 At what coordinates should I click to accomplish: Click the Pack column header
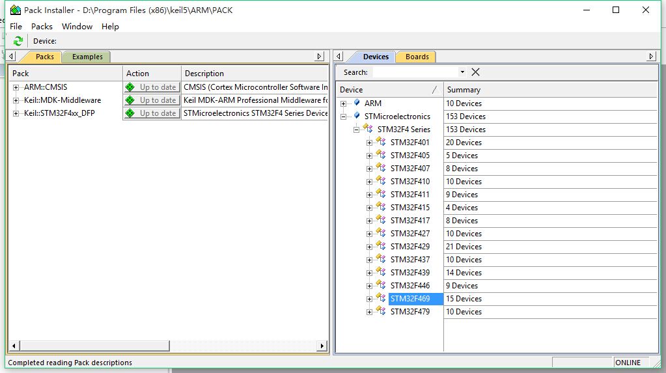(66, 73)
